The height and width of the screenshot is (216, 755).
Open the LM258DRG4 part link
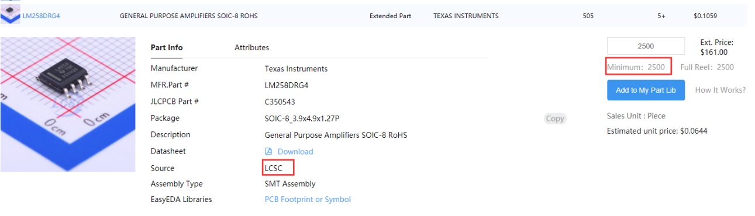click(41, 16)
